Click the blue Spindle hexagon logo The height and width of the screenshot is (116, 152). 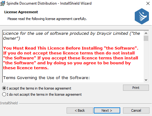(142, 16)
